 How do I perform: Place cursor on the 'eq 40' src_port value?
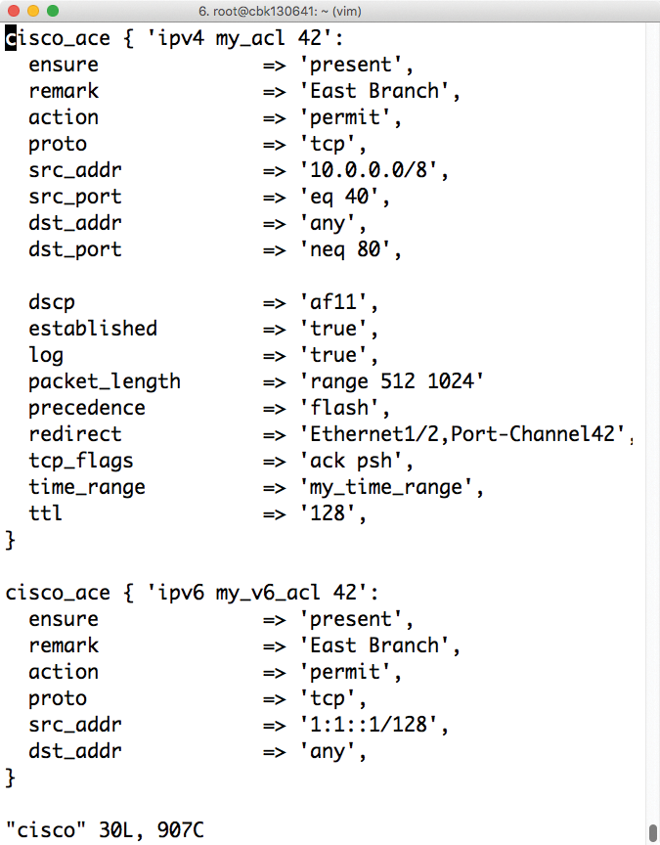345,197
